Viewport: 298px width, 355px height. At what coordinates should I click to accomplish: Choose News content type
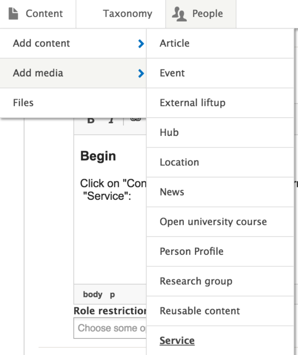[172, 192]
